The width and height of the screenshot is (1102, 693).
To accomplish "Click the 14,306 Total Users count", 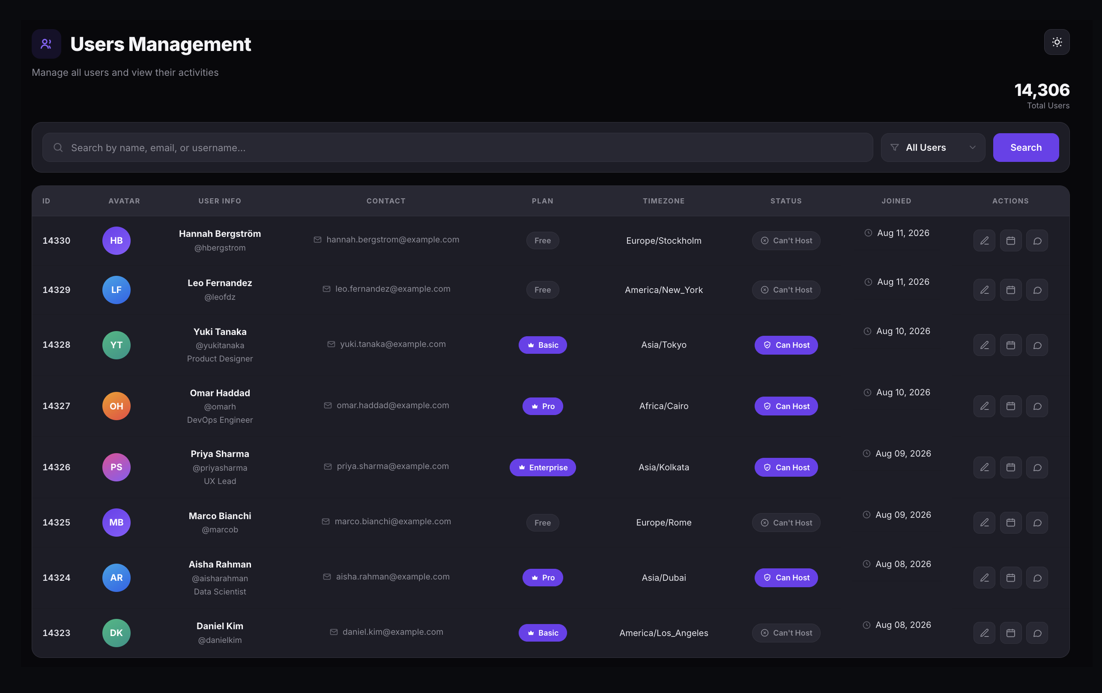I will (x=1042, y=90).
